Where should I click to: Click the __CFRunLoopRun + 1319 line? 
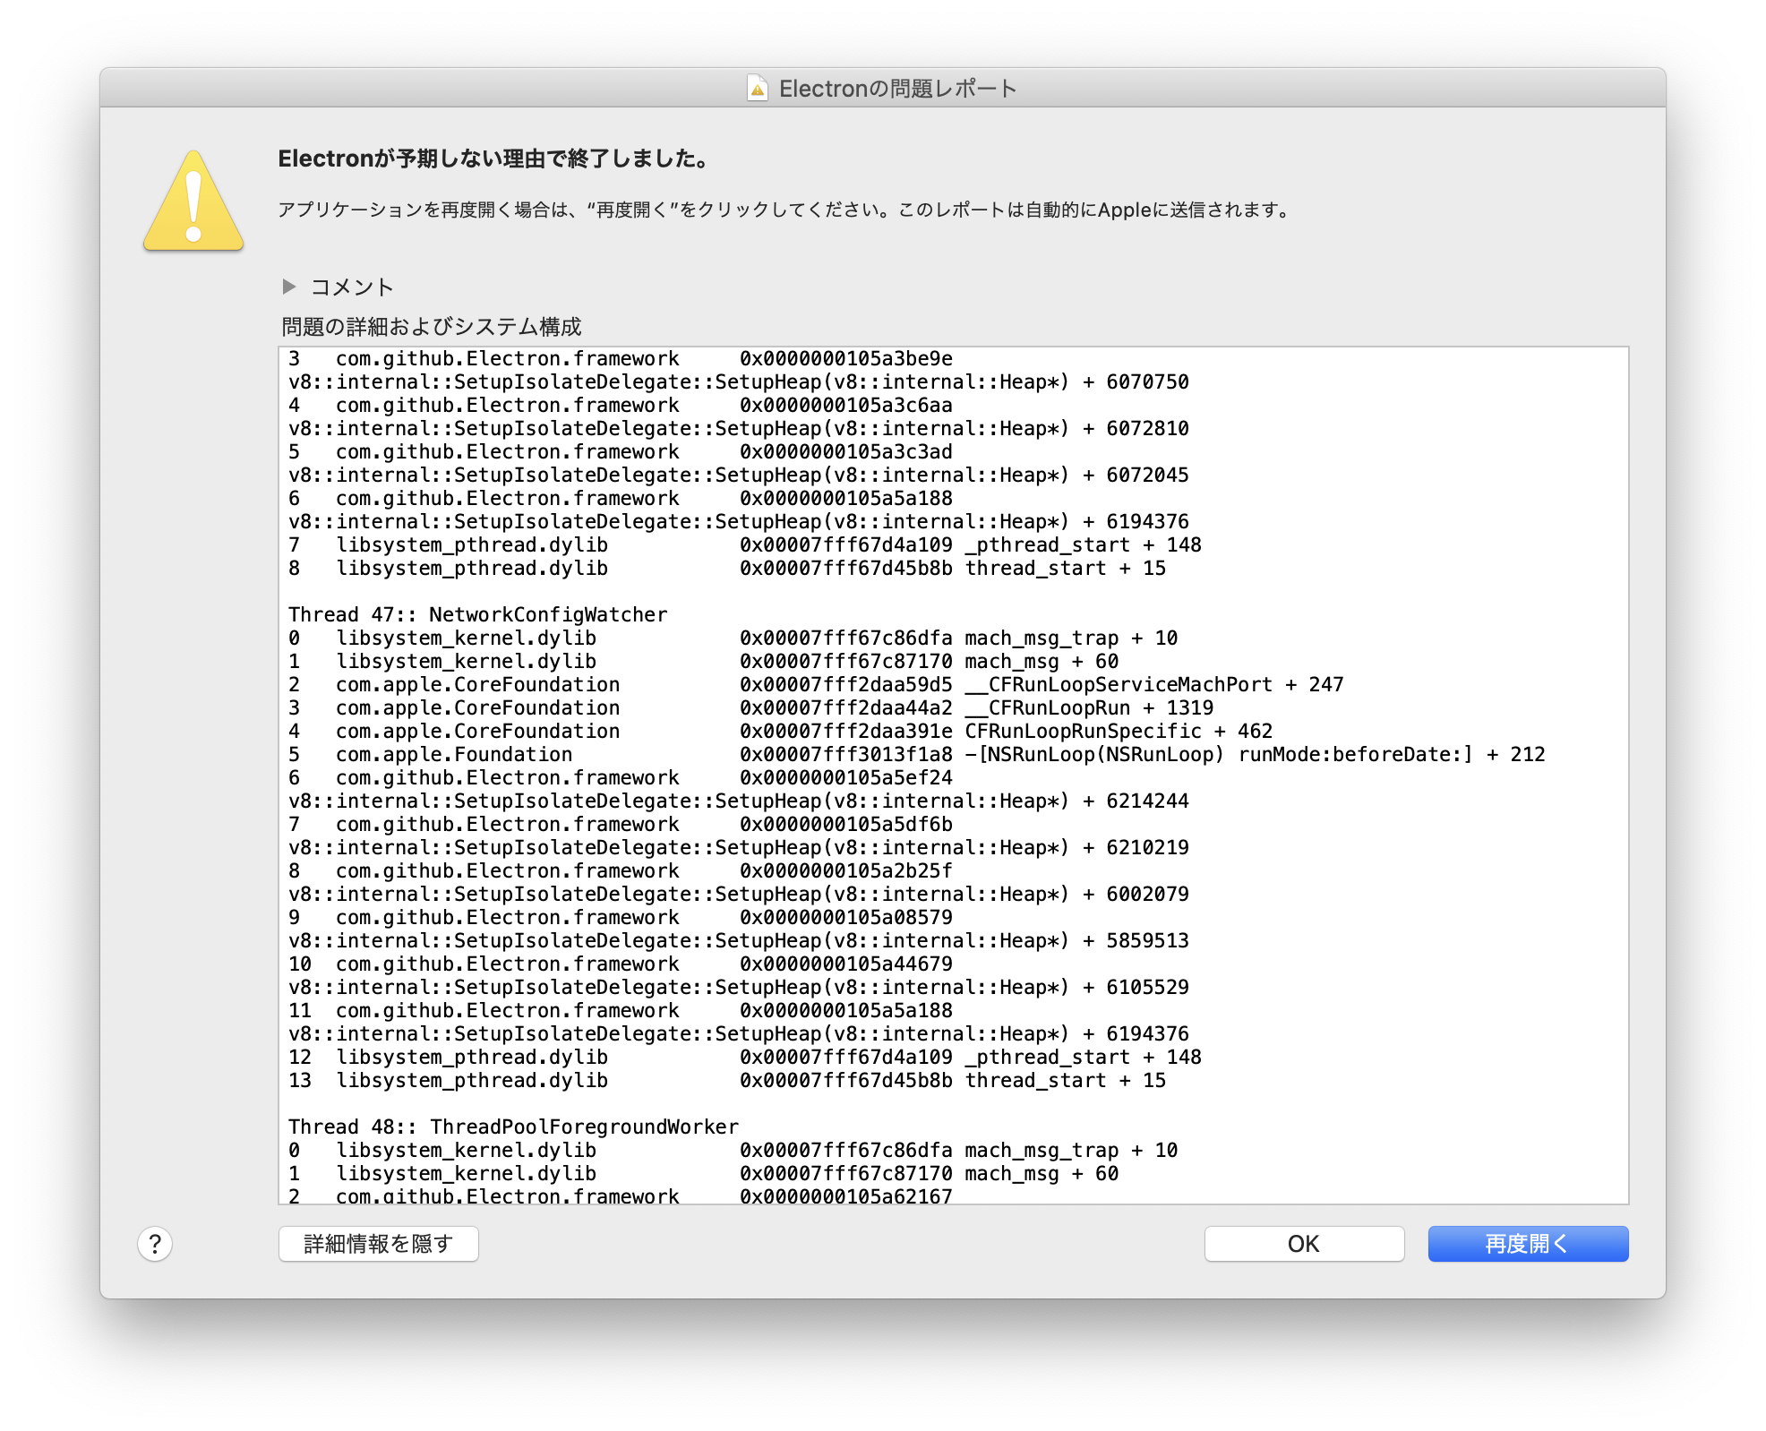pos(750,707)
